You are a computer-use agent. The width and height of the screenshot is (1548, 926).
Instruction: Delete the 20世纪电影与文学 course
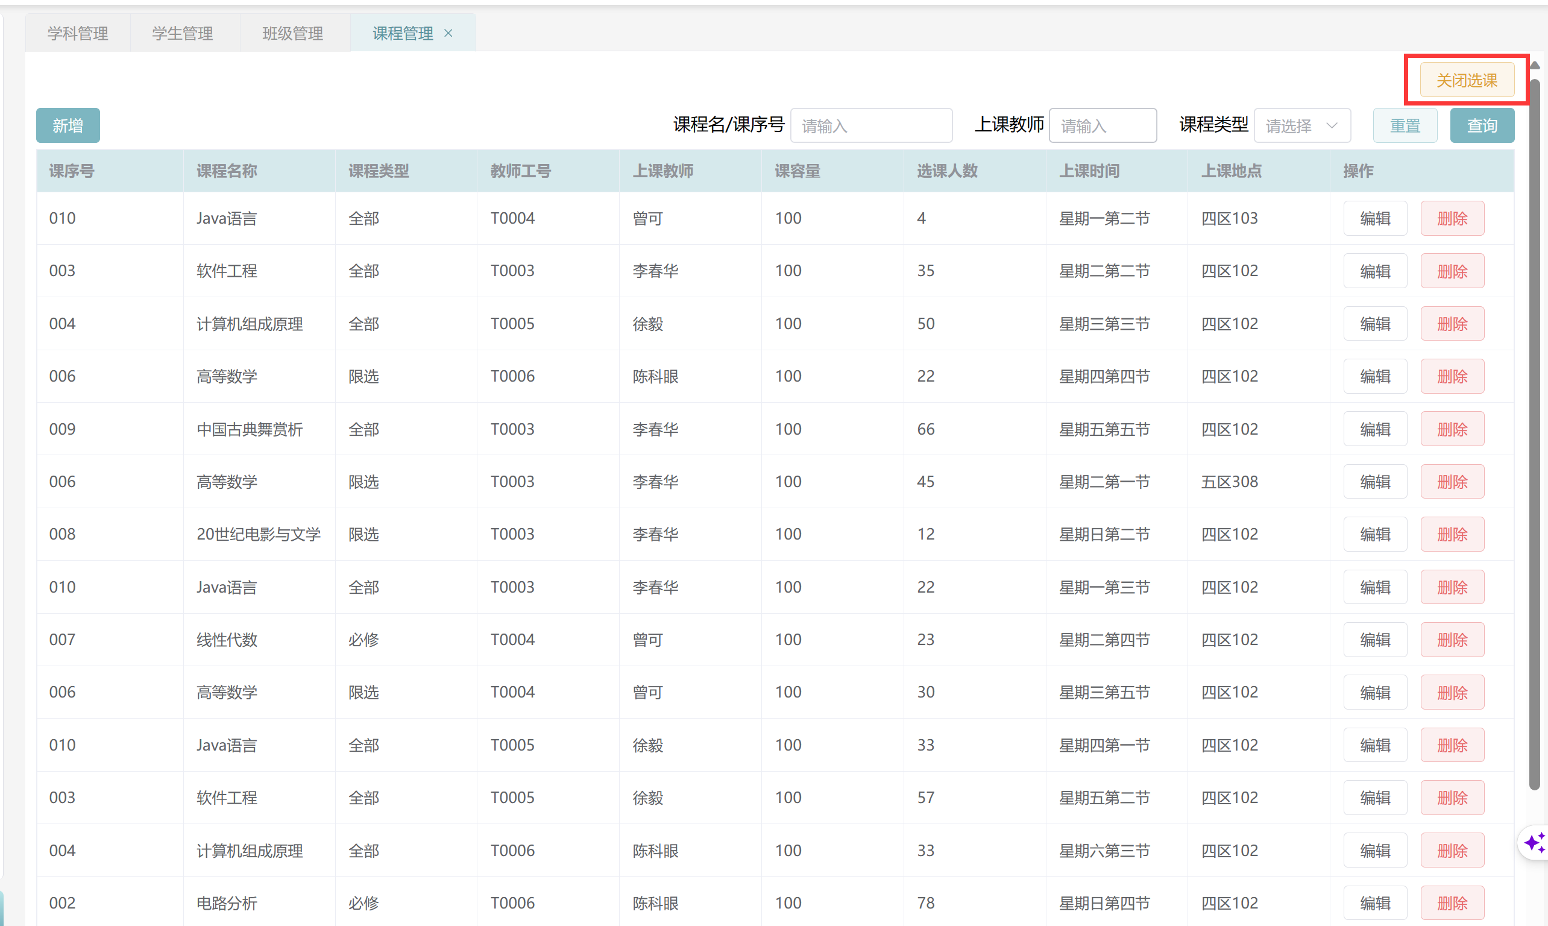(x=1452, y=534)
